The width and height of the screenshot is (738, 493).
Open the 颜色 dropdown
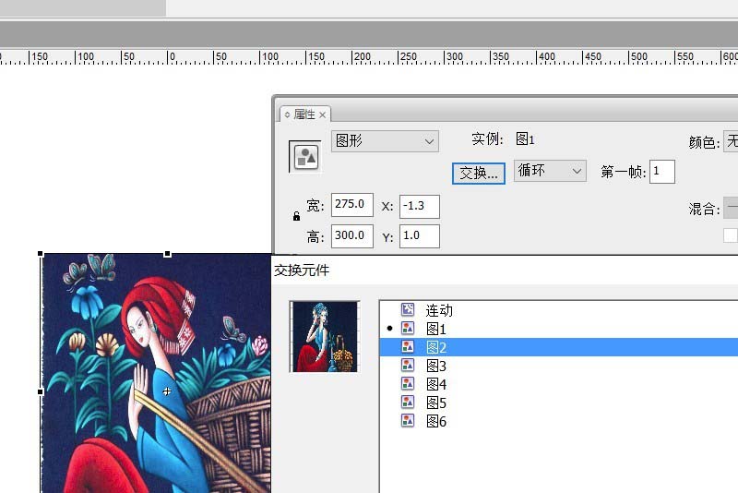click(x=731, y=141)
